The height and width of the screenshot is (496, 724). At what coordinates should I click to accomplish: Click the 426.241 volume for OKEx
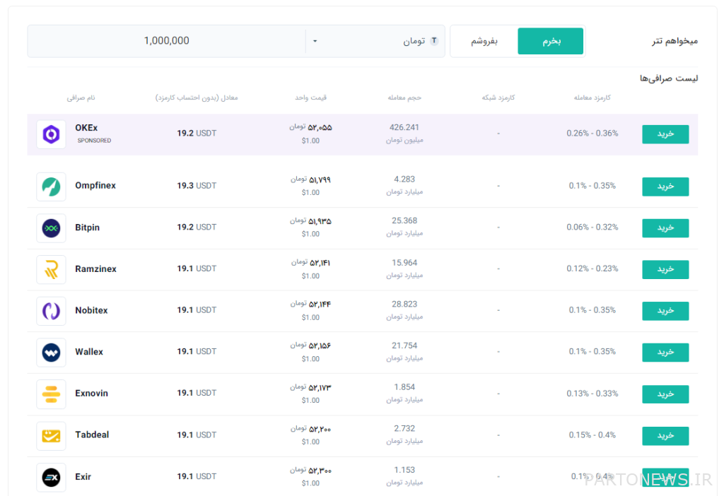pos(404,127)
